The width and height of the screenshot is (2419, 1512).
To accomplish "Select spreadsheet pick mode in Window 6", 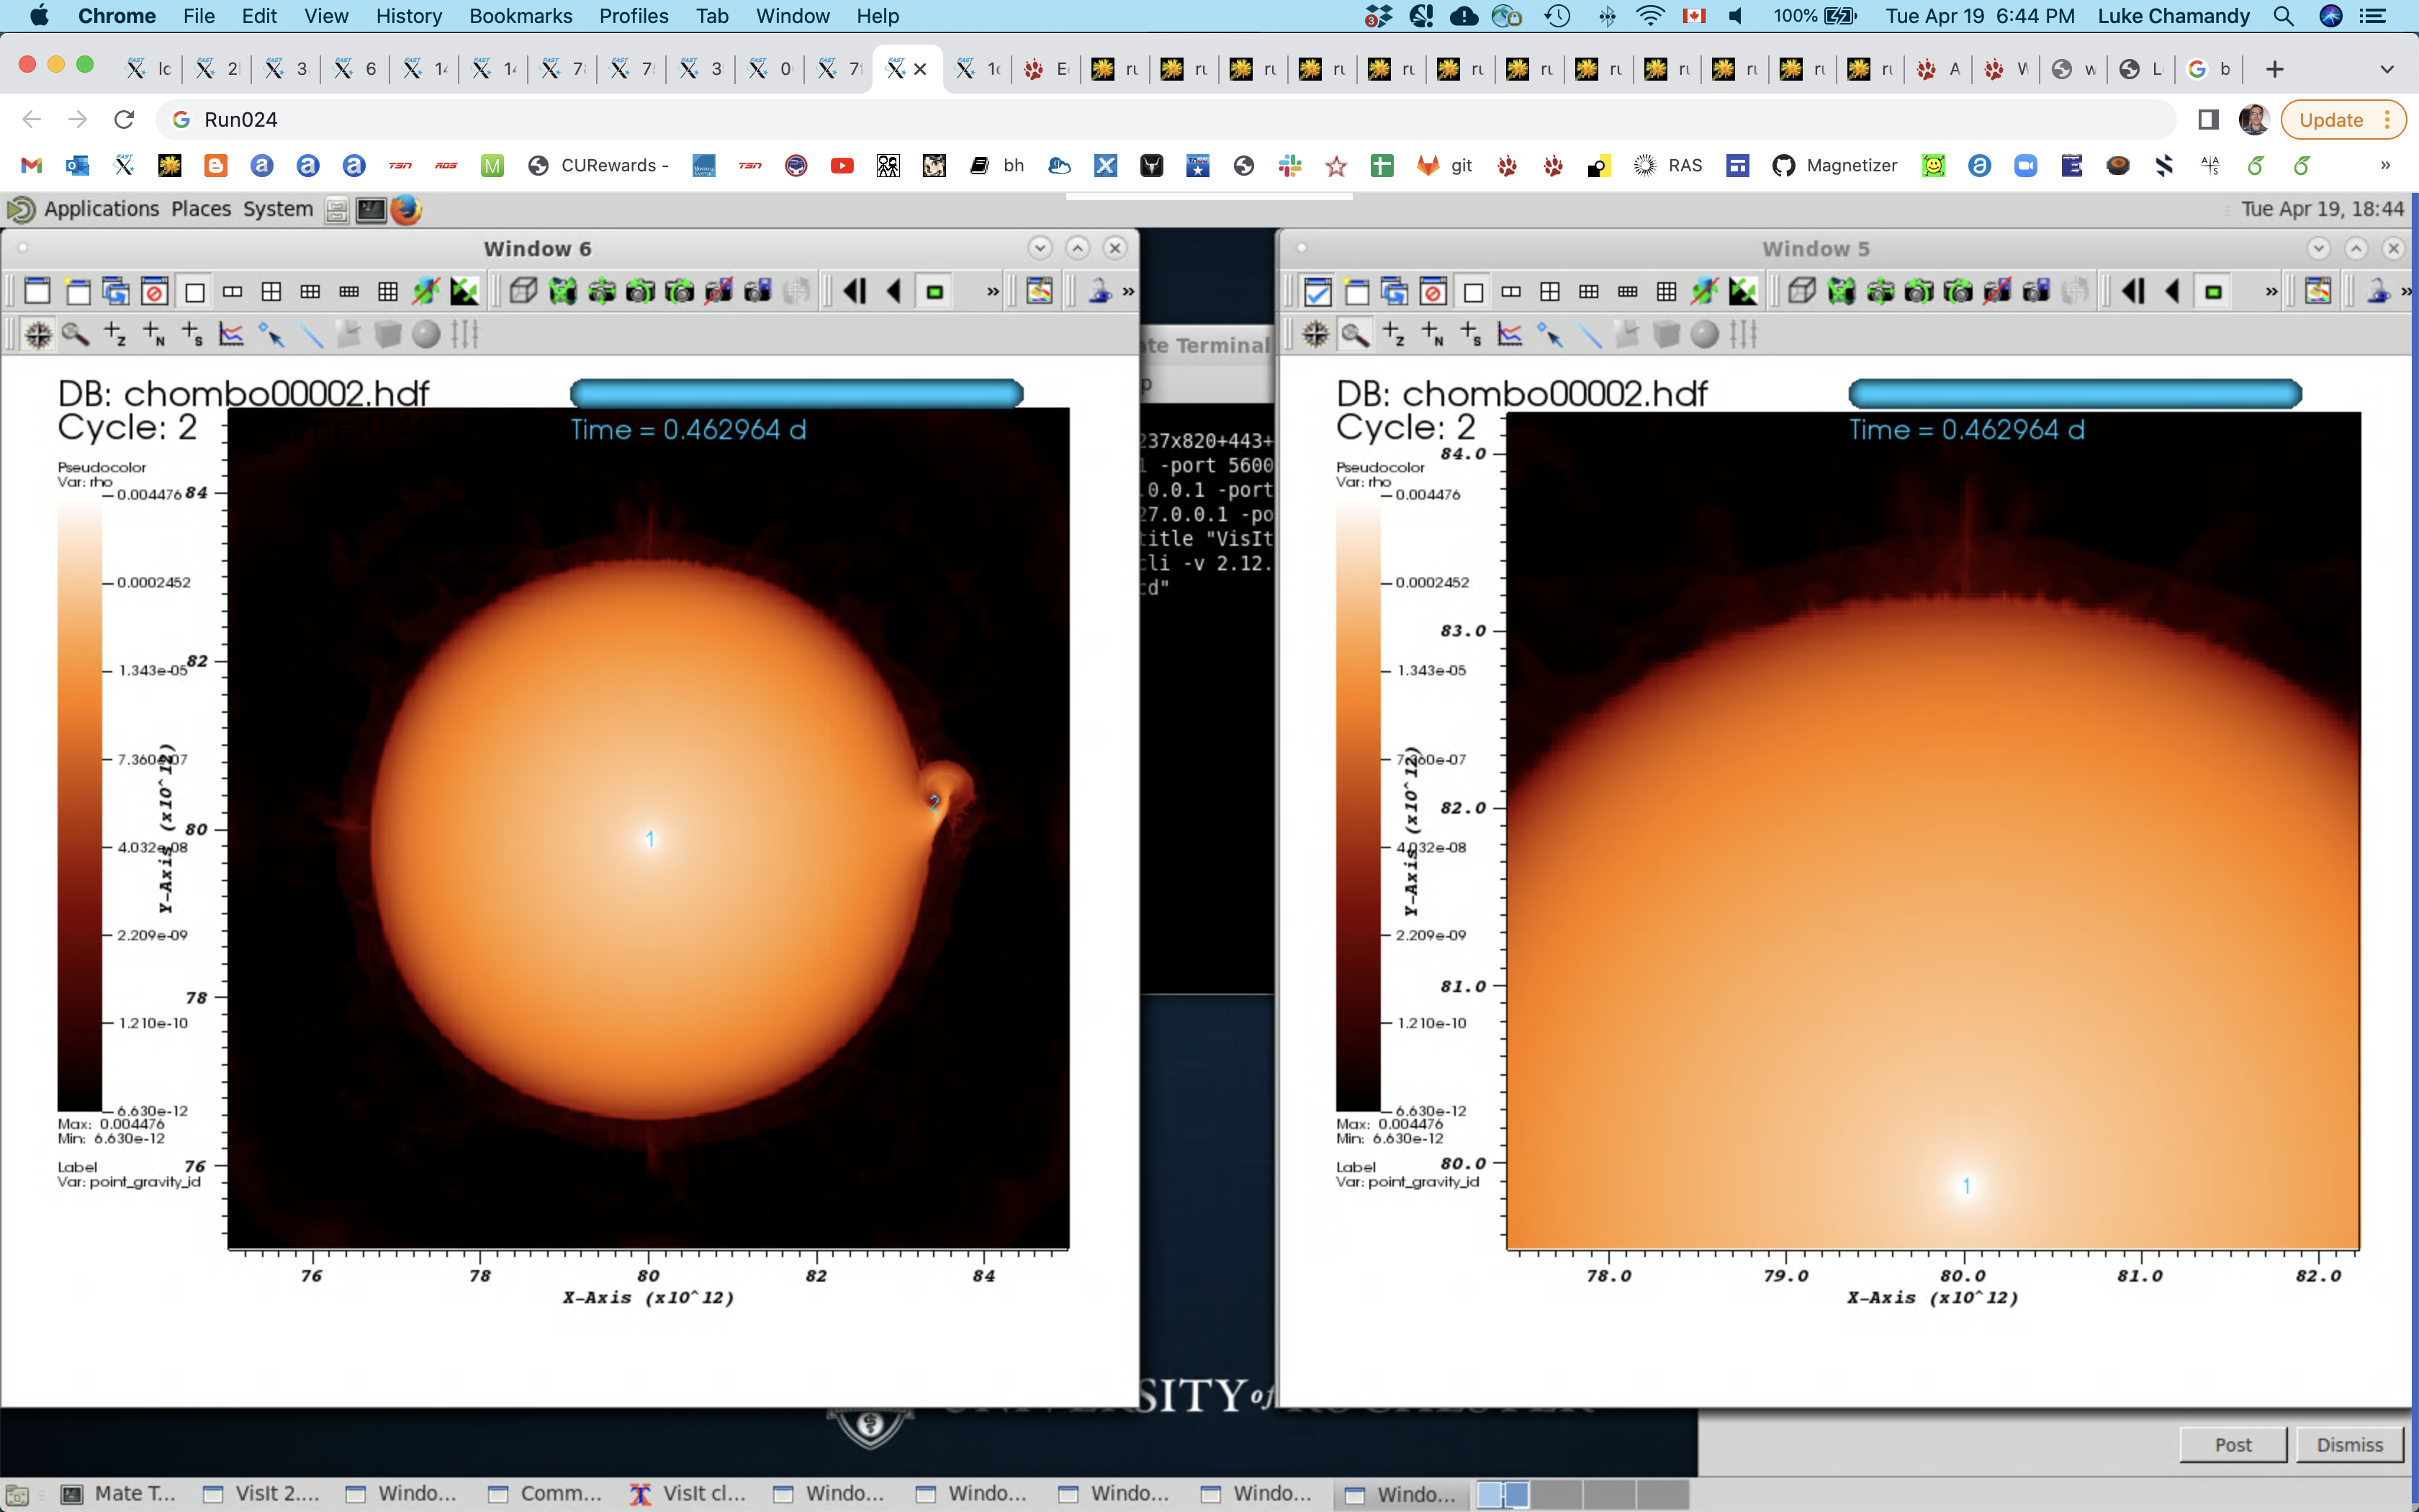I will 192,334.
